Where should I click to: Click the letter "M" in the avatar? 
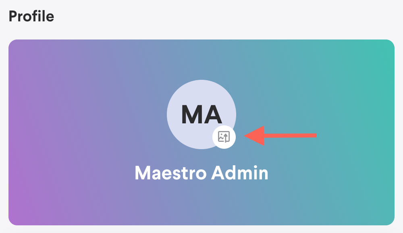(191, 115)
